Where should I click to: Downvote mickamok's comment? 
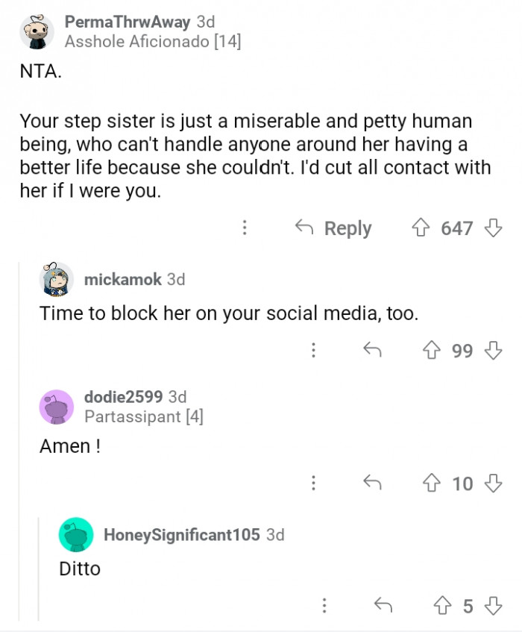coord(491,350)
